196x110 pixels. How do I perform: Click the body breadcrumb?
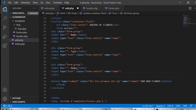pos(74,13)
